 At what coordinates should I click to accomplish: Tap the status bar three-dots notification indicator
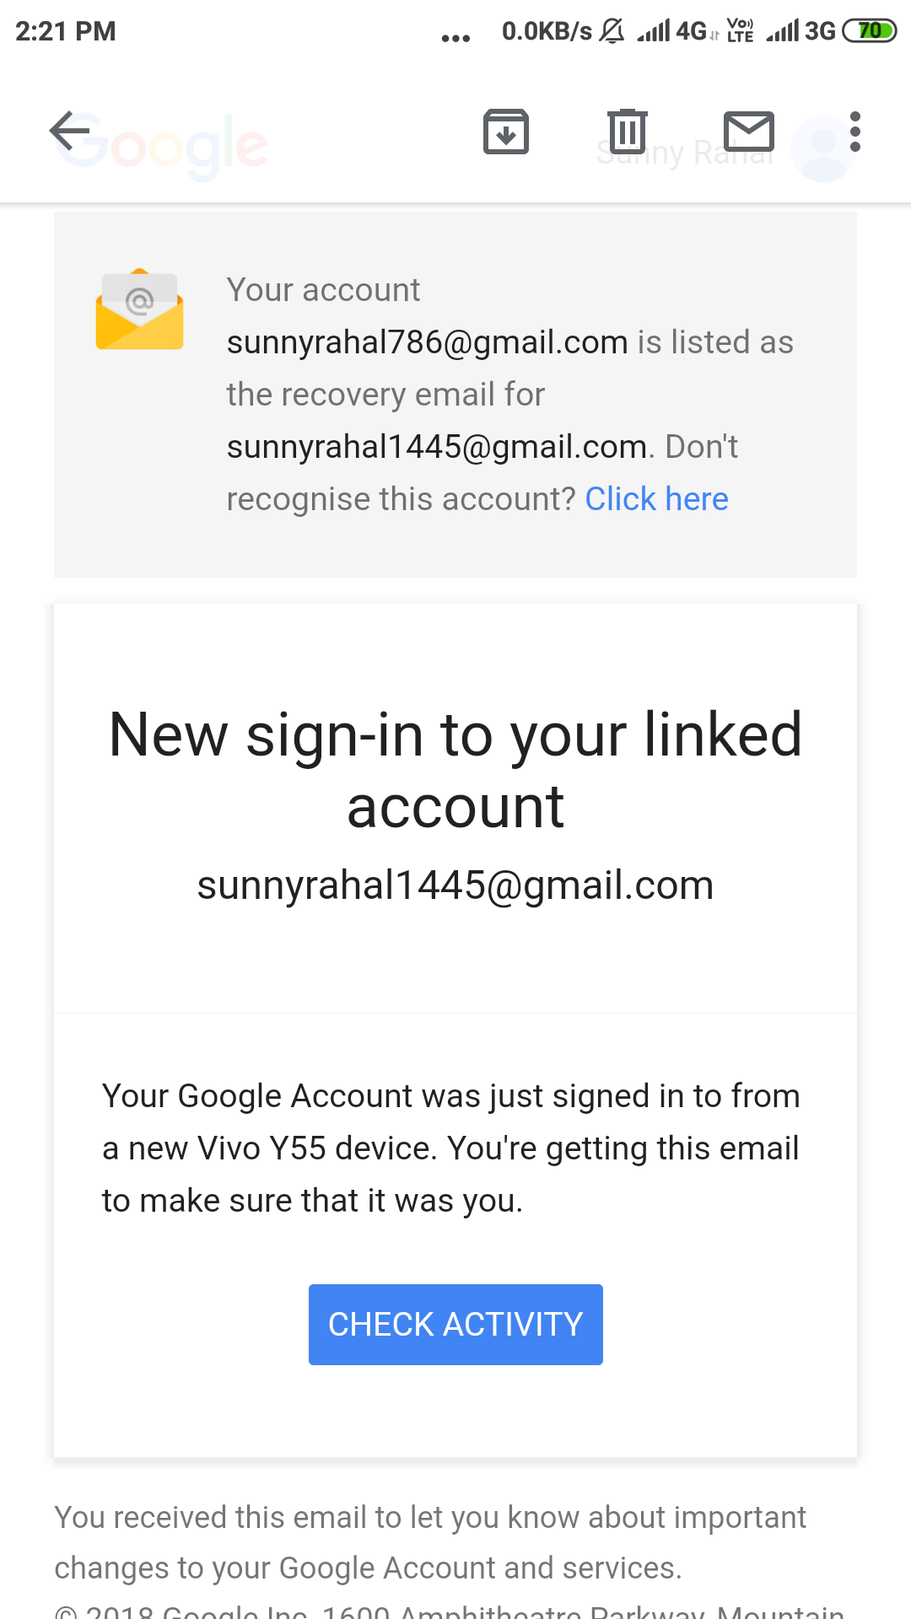(455, 38)
